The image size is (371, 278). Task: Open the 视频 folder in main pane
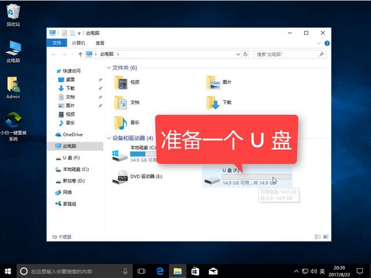tap(128, 82)
